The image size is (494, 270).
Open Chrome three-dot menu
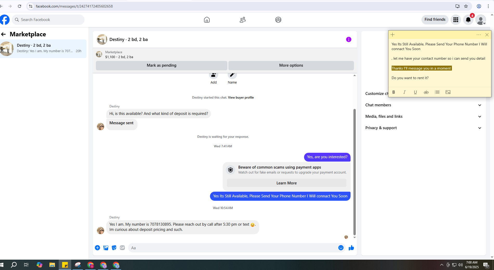(x=488, y=6)
